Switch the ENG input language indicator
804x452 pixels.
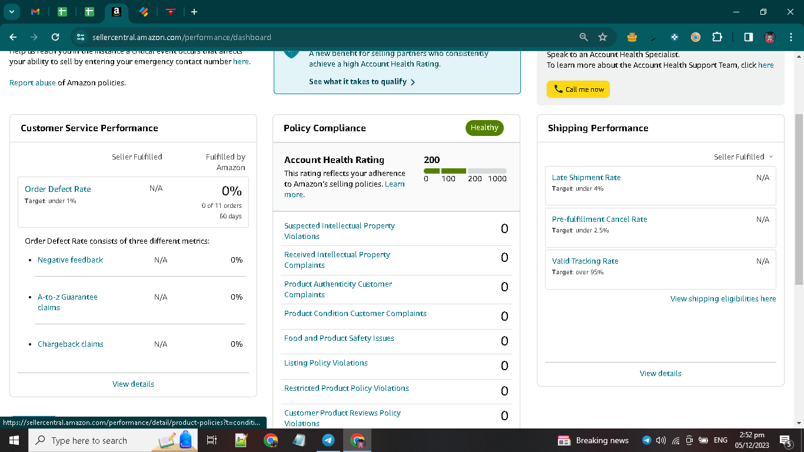[x=720, y=440]
